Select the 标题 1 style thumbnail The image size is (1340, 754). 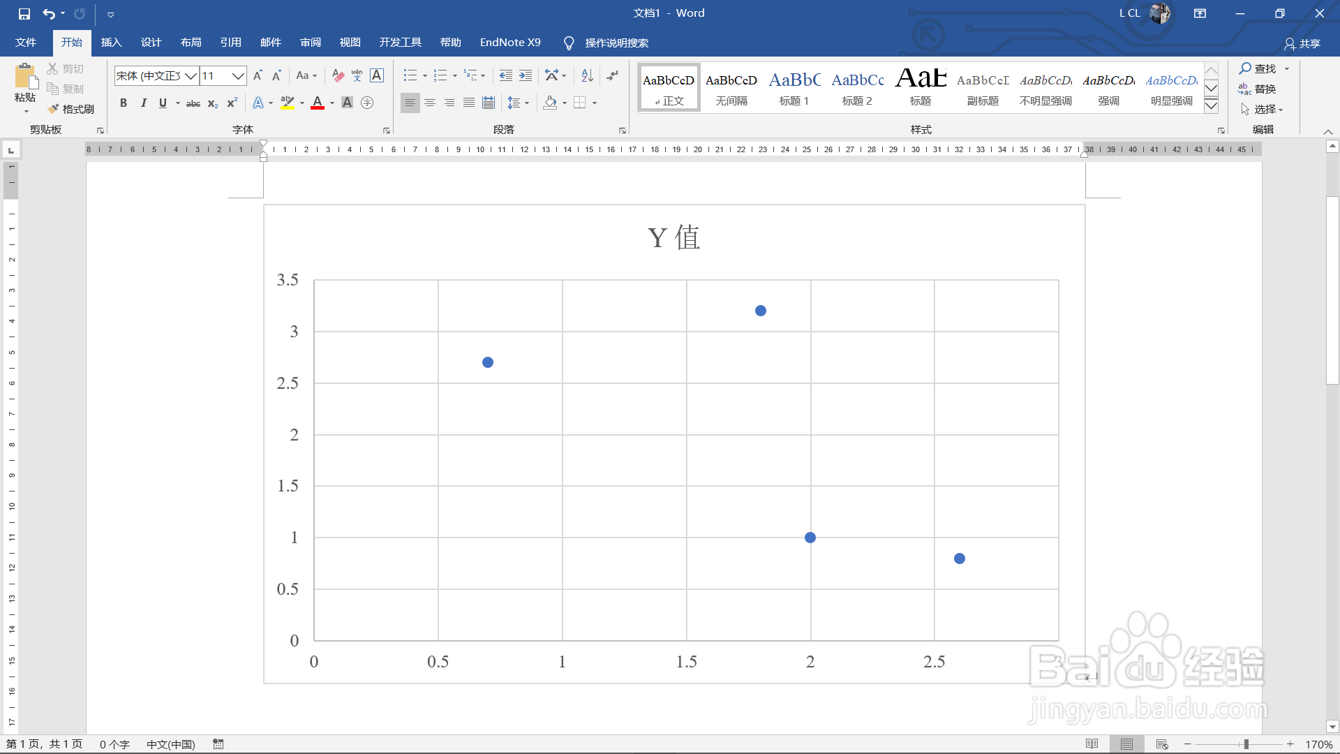794,88
